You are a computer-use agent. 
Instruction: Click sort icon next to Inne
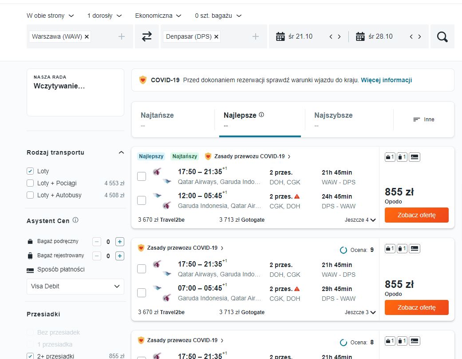click(416, 120)
